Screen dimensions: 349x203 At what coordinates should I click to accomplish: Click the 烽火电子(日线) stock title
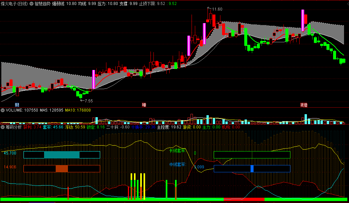point(14,4)
